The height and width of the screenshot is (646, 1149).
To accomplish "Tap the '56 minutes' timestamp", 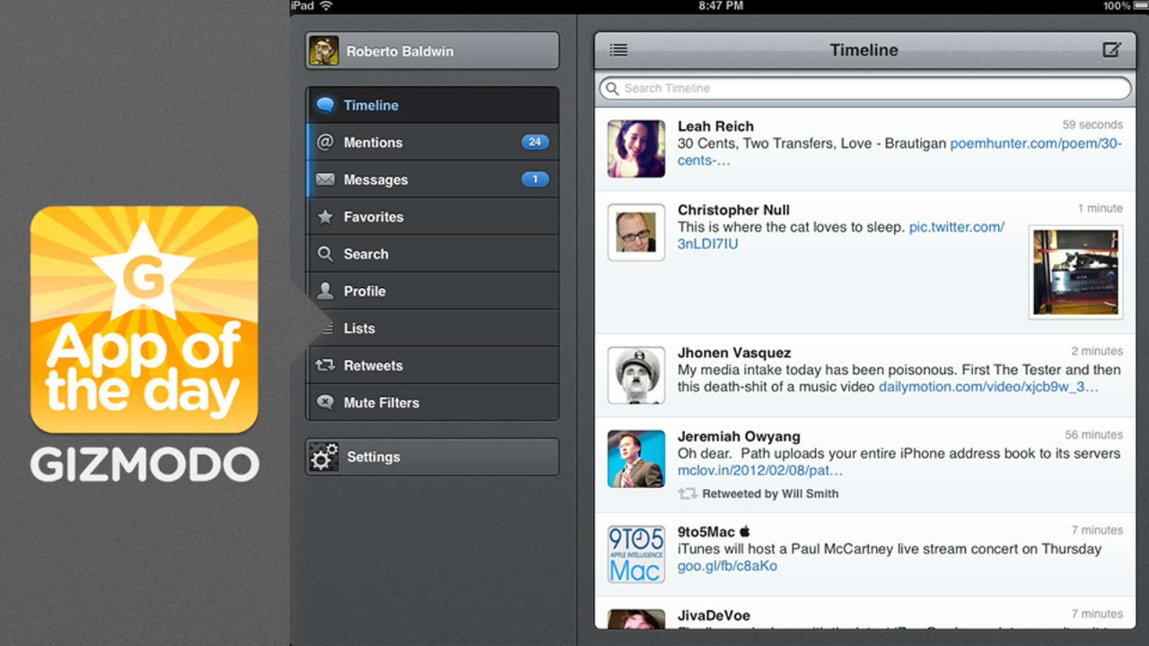I will point(1094,435).
